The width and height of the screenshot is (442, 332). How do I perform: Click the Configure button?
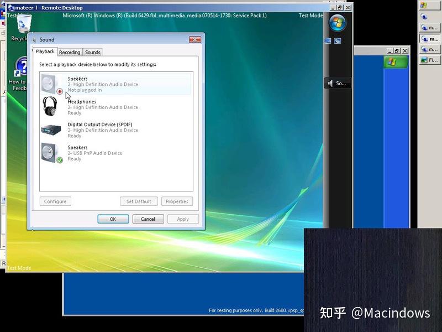tap(55, 201)
